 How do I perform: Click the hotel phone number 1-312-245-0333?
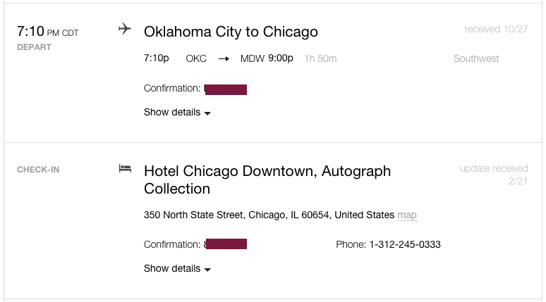[405, 245]
